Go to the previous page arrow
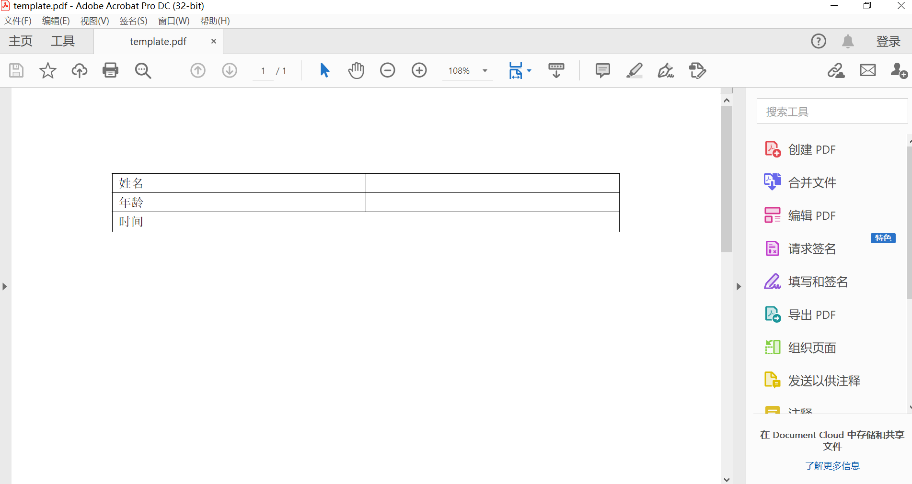 [198, 71]
